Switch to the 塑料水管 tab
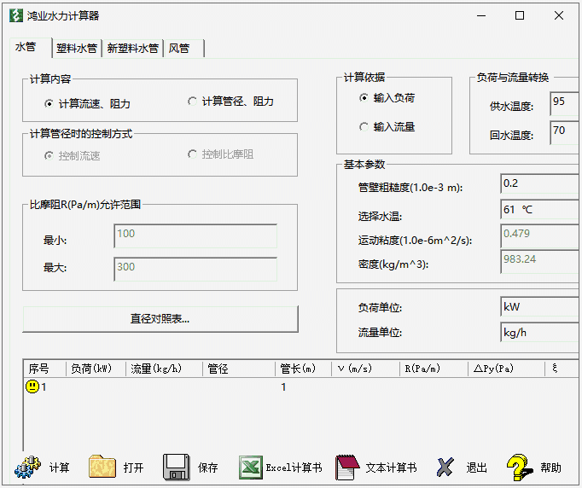Image resolution: width=582 pixels, height=488 pixels. pos(77,49)
